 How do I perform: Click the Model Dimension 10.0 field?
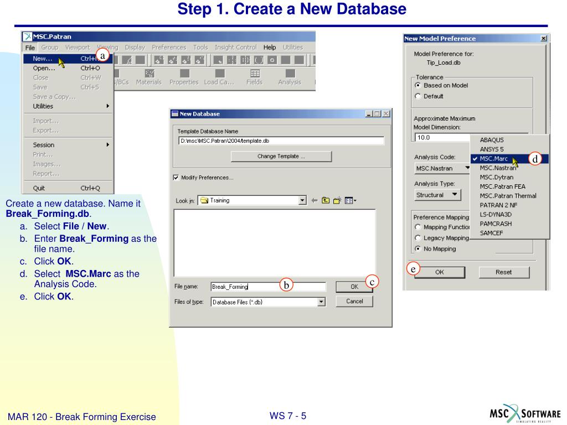tap(442, 137)
